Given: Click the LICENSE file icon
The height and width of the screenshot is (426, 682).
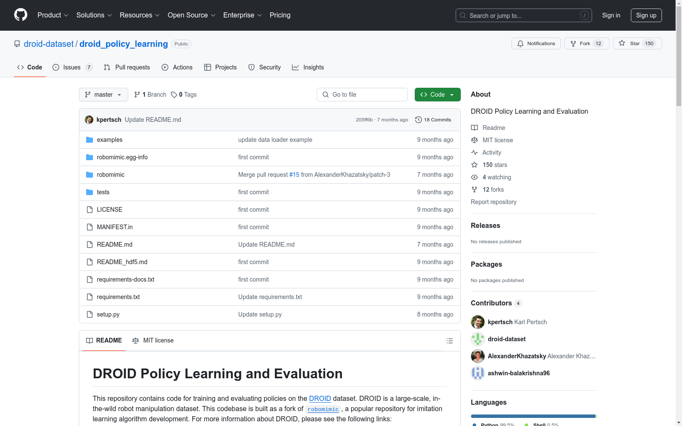Looking at the screenshot, I should point(90,210).
